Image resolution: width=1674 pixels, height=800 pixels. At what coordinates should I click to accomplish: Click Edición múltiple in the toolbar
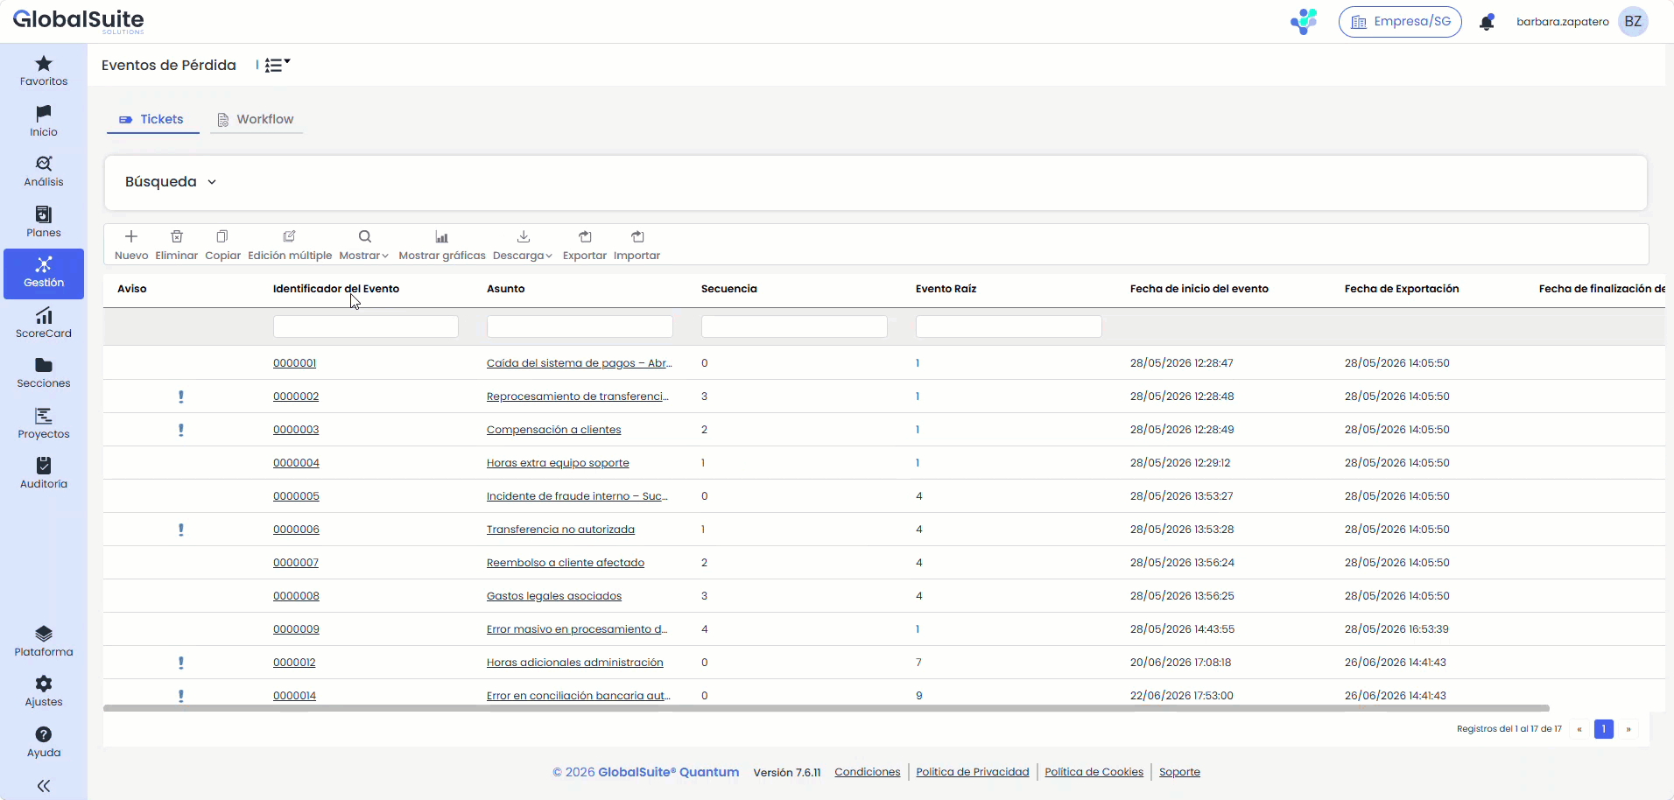click(290, 245)
